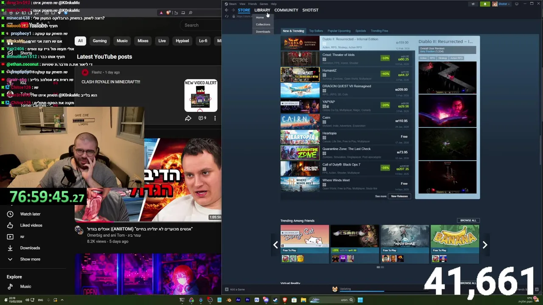Viewport: 543px width, 305px height.
Task: Open comments on the Flashz post
Action: (x=202, y=118)
